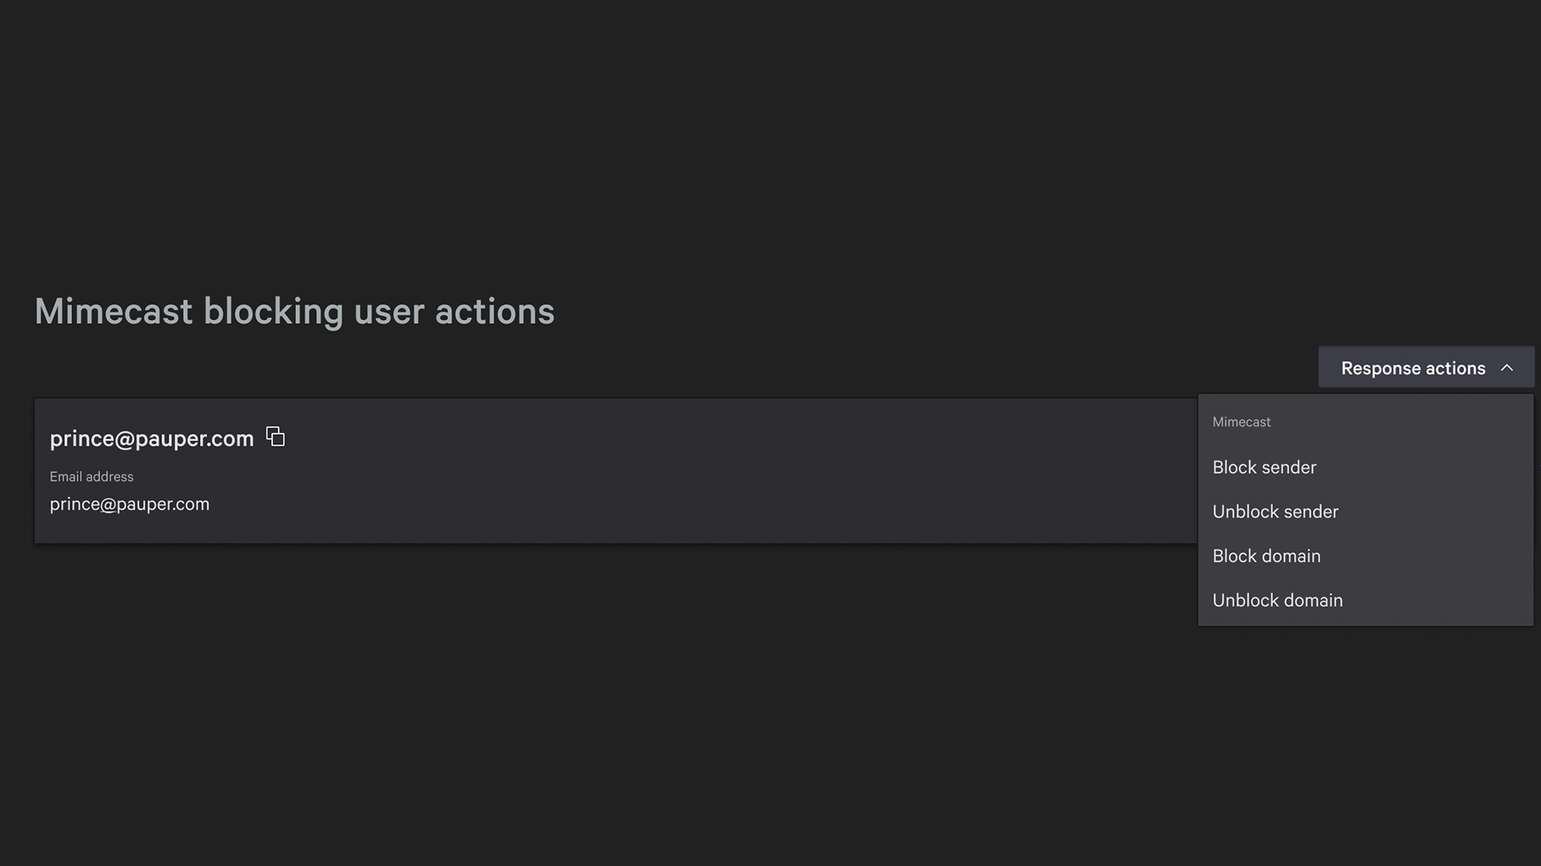Viewport: 1541px width, 866px height.
Task: Click blank space right of Mimecast header
Action: [1405, 422]
